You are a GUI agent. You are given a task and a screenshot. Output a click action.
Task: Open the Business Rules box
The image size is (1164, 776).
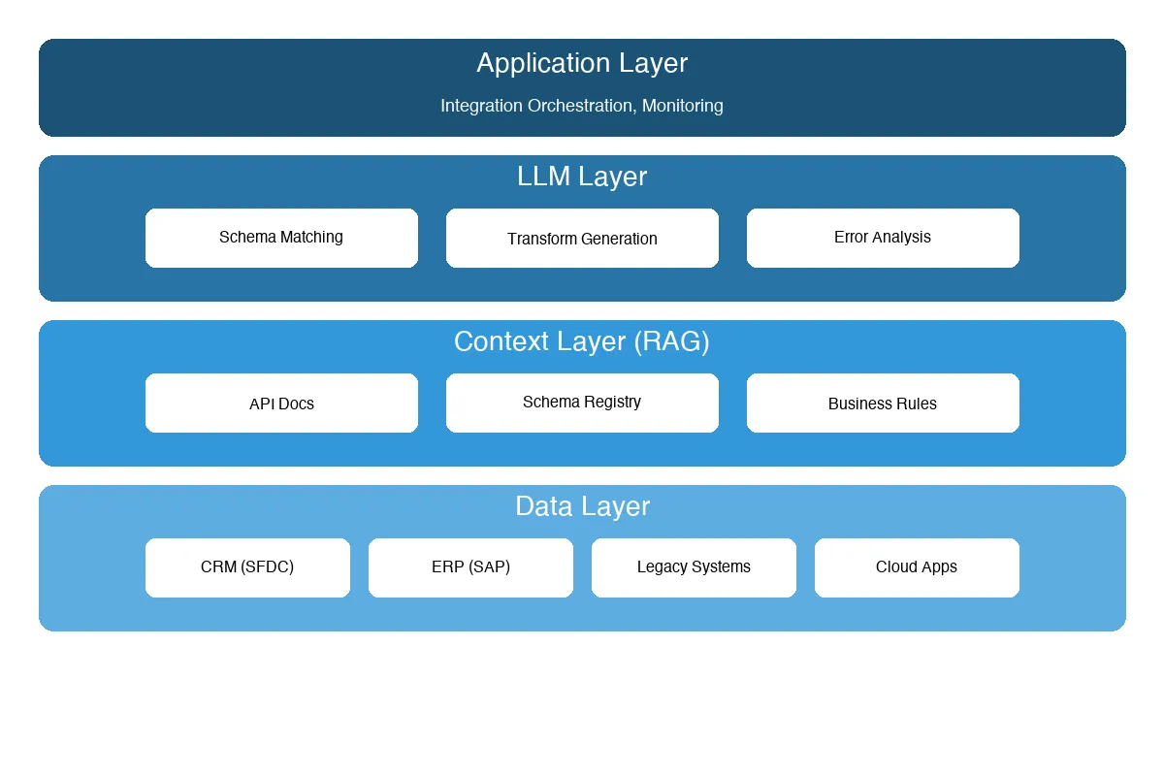(883, 403)
